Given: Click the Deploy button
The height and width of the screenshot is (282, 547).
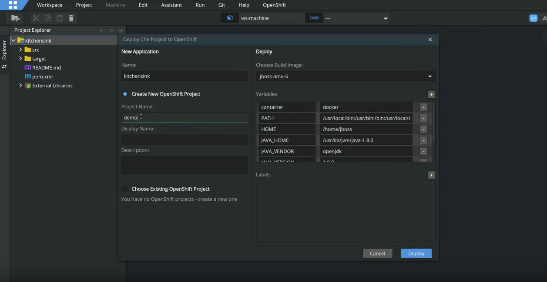Looking at the screenshot, I should tap(416, 253).
